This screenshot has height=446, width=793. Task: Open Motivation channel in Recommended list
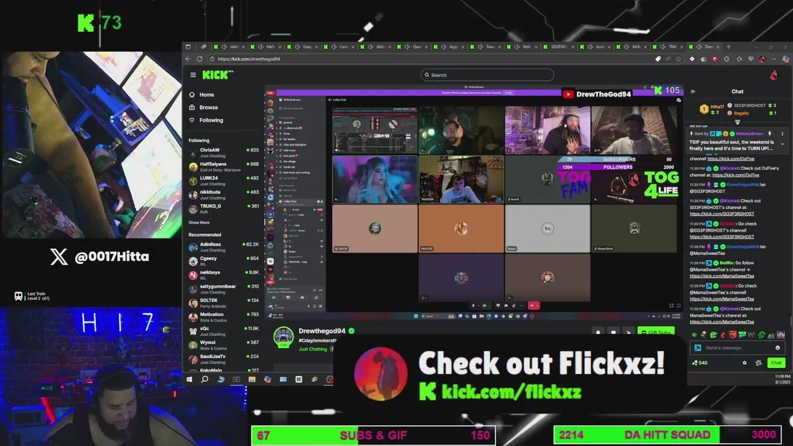tap(224, 317)
